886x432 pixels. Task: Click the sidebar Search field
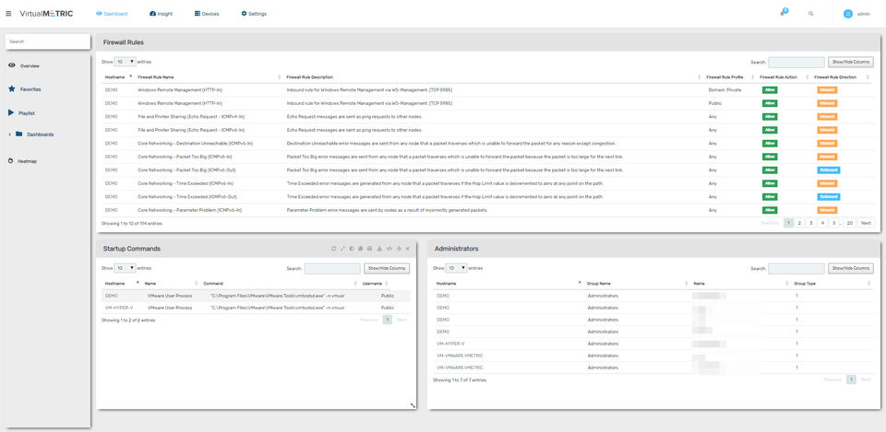click(x=47, y=41)
